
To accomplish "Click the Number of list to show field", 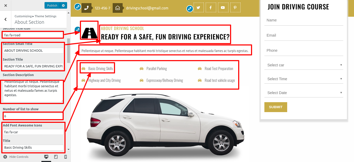I will pos(33,116).
